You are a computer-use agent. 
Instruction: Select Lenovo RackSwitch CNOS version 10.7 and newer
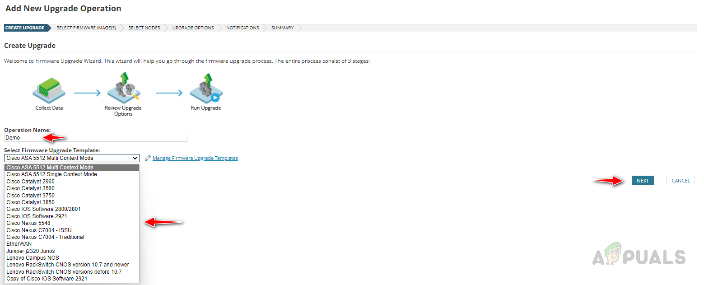point(72,265)
